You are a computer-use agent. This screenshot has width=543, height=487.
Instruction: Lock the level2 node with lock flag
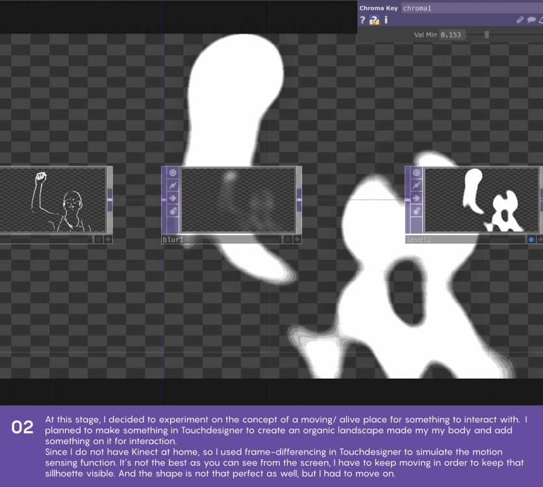(x=416, y=211)
